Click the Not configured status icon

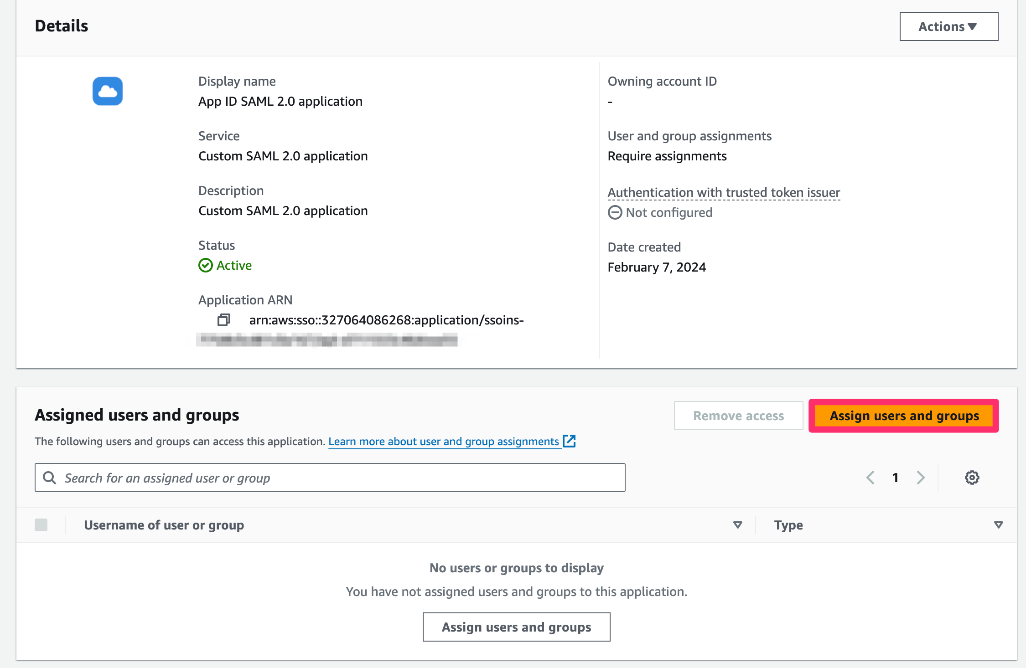click(615, 212)
